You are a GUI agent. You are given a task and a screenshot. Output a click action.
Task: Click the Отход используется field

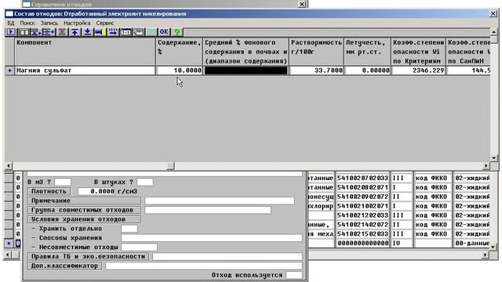click(x=294, y=275)
